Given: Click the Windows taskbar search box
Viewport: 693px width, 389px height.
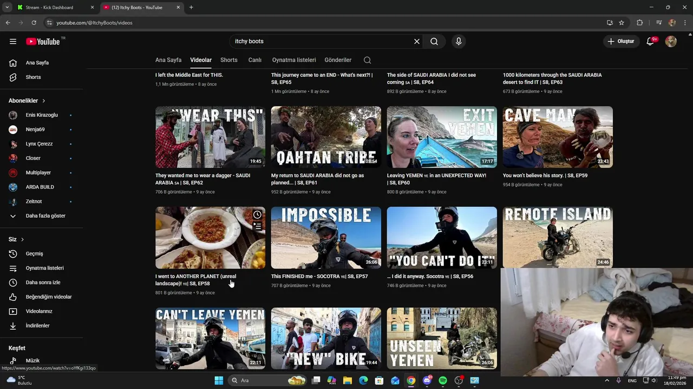Looking at the screenshot, I should coord(268,380).
